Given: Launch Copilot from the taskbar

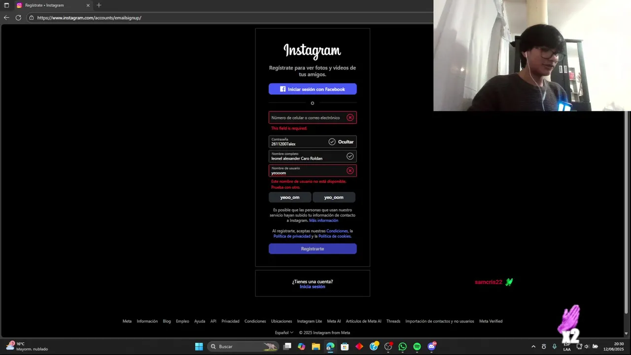Looking at the screenshot, I should [x=302, y=347].
